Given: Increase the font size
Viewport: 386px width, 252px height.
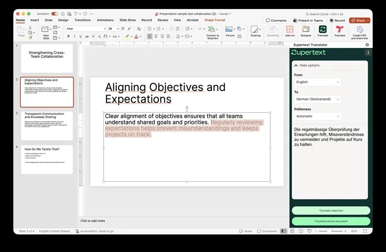Looking at the screenshot, I should (x=123, y=29).
